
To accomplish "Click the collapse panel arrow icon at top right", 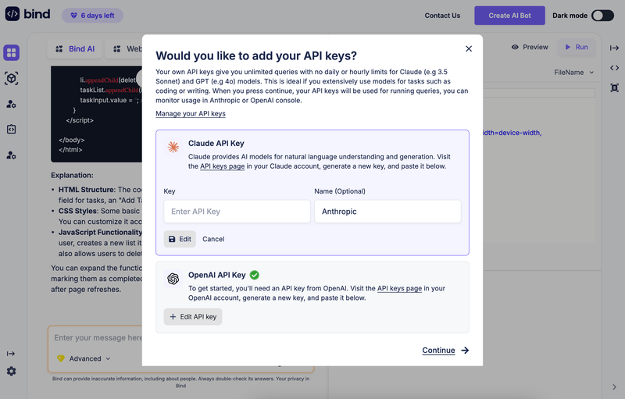I will point(614,48).
